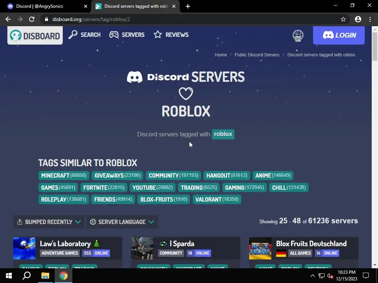Open File Explorer from taskbar
The width and height of the screenshot is (378, 283).
[45, 276]
